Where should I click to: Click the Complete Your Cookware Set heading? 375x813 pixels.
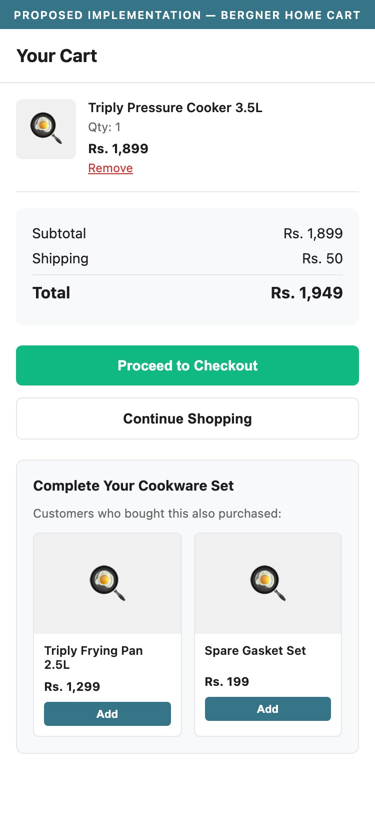point(133,486)
